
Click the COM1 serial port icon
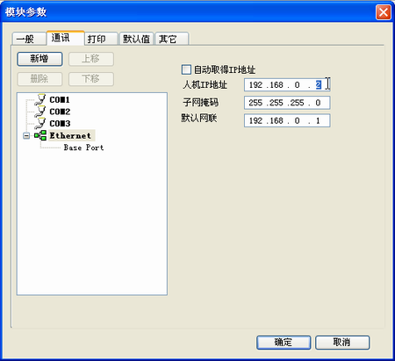pos(40,99)
